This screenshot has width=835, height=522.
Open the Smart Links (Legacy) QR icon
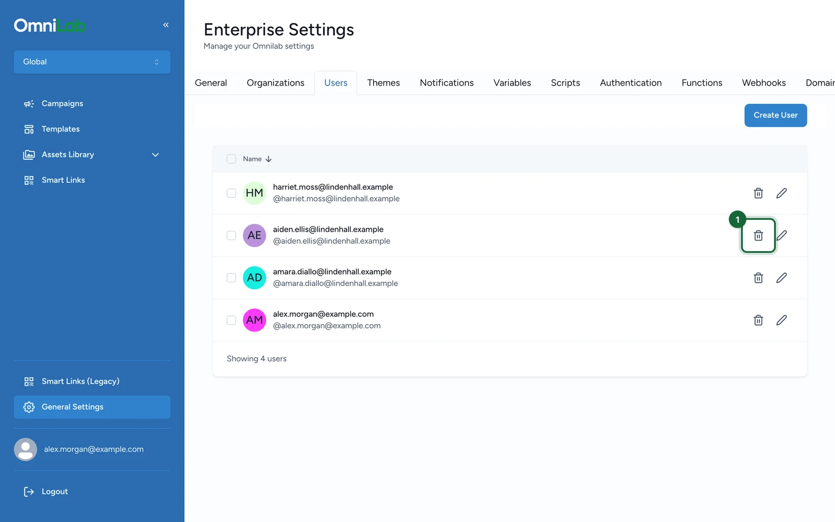29,382
